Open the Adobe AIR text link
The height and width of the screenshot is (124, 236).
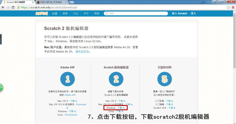pos(70,95)
